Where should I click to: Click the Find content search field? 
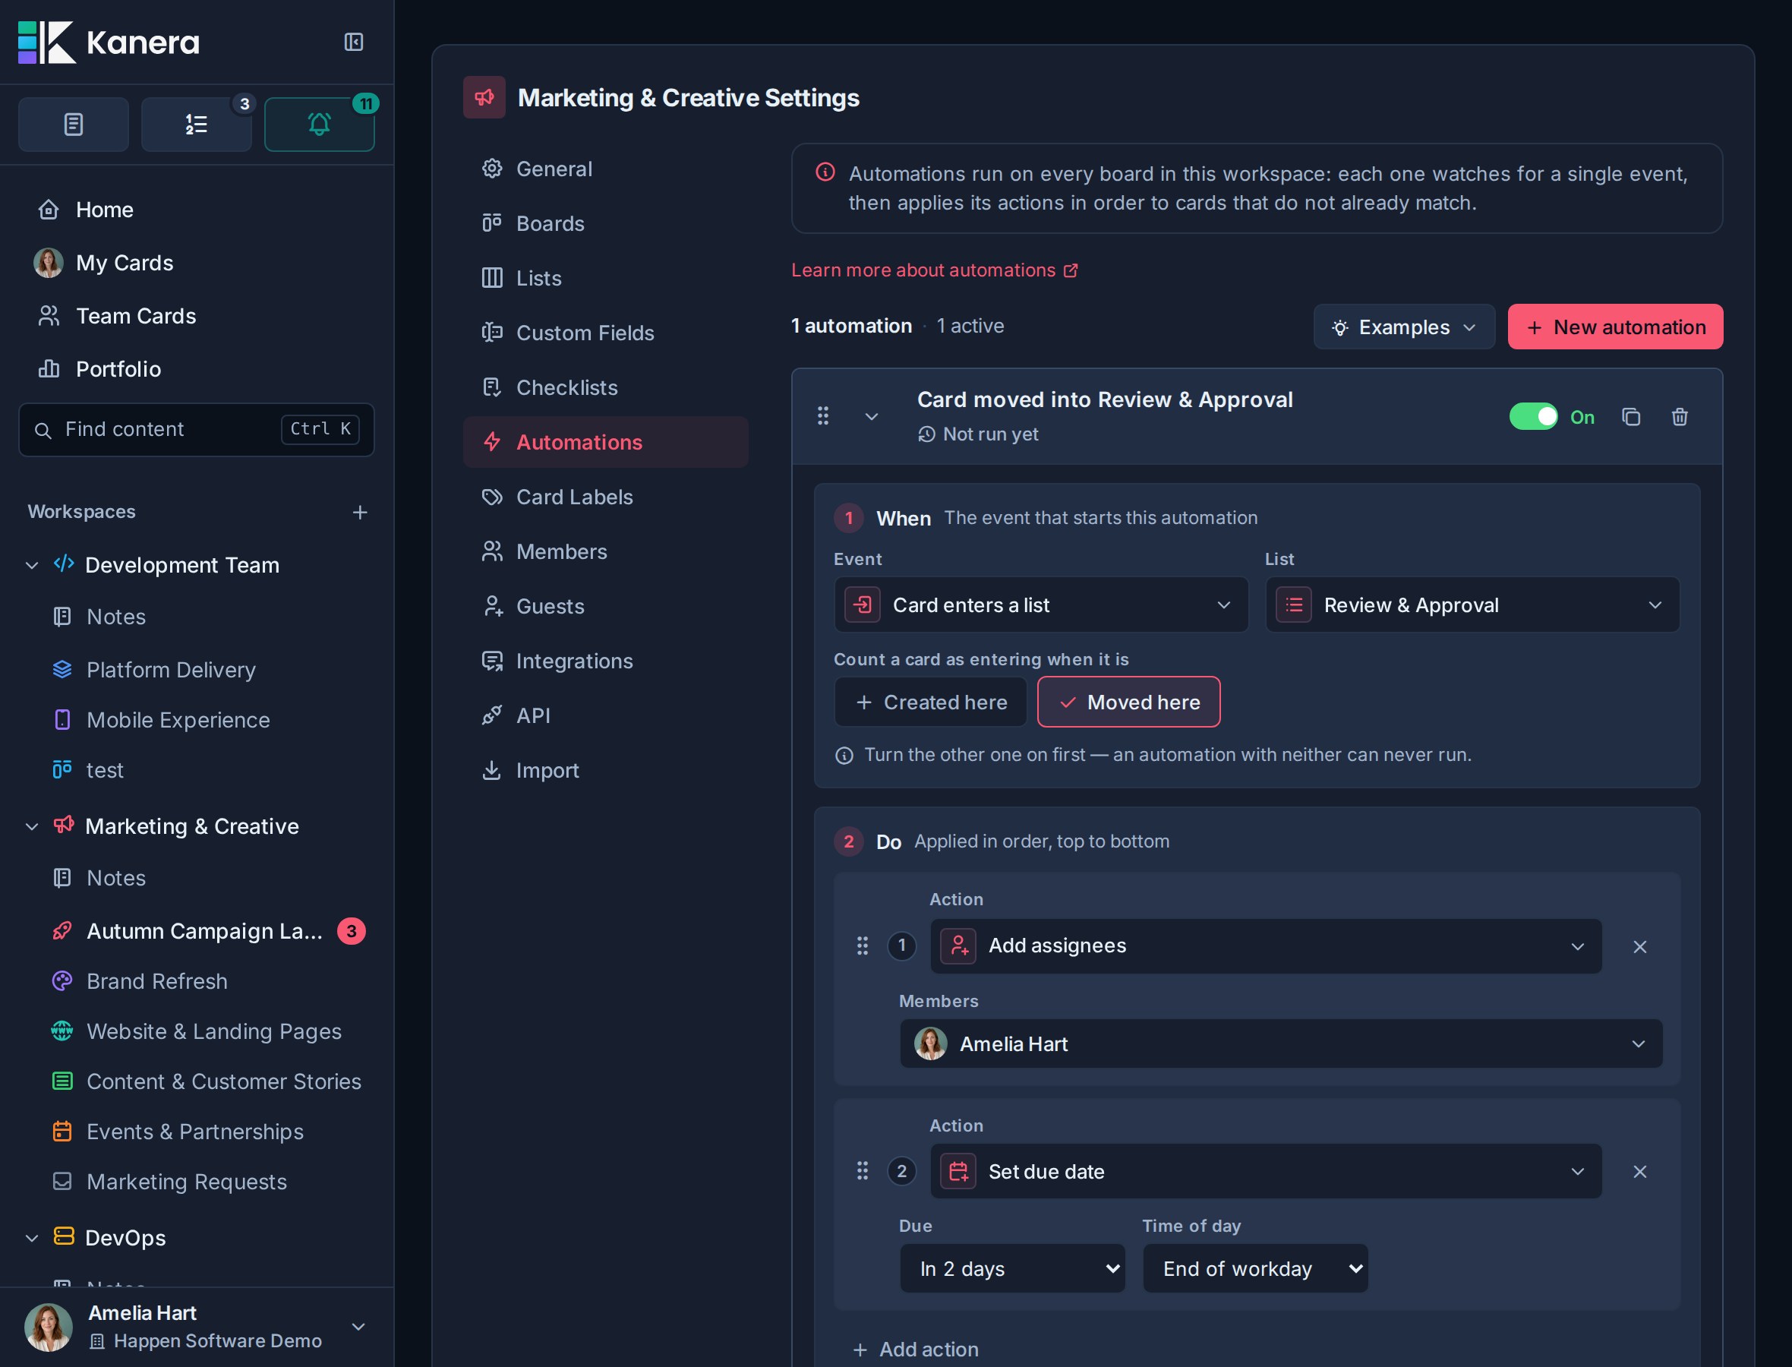(196, 430)
